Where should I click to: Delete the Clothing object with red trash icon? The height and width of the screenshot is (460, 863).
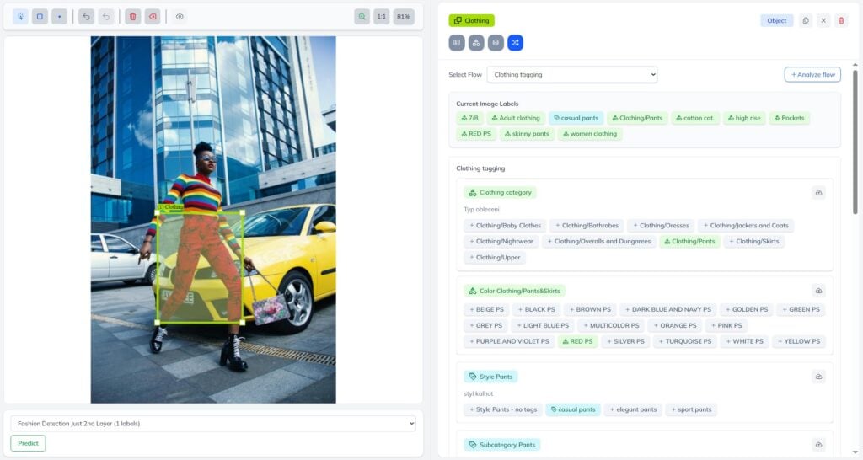pos(840,20)
